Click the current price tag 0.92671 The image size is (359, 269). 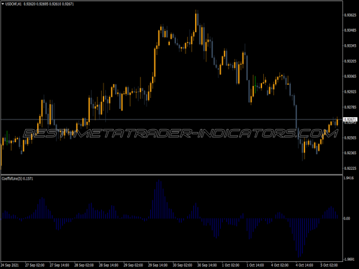coord(350,120)
